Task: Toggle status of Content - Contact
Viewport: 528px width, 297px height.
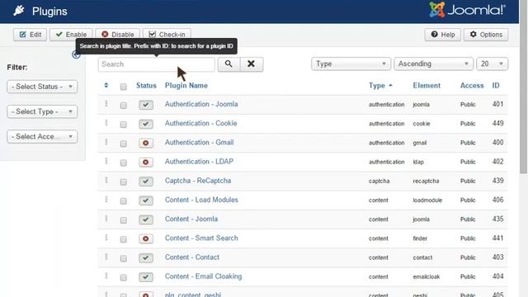Action: pyautogui.click(x=146, y=258)
